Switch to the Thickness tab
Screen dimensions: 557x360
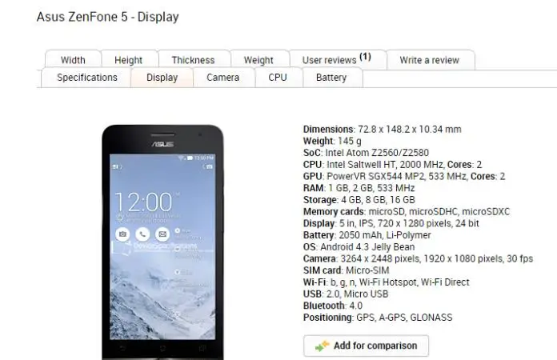pos(193,60)
